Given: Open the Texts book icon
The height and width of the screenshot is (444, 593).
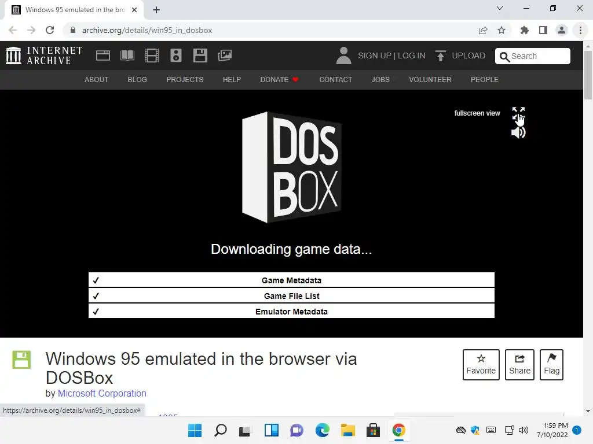Looking at the screenshot, I should pos(127,55).
